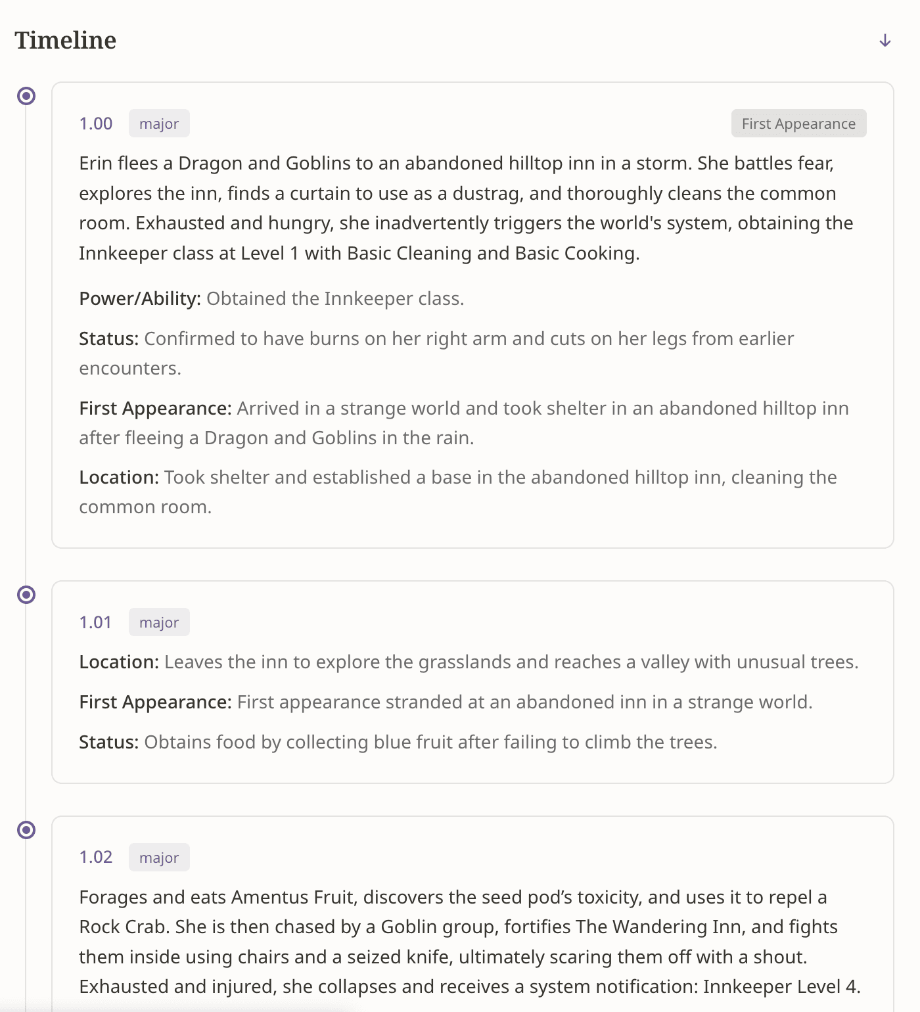Select the timeline node marker beside entry 1.02
This screenshot has height=1012, width=920.
(26, 831)
